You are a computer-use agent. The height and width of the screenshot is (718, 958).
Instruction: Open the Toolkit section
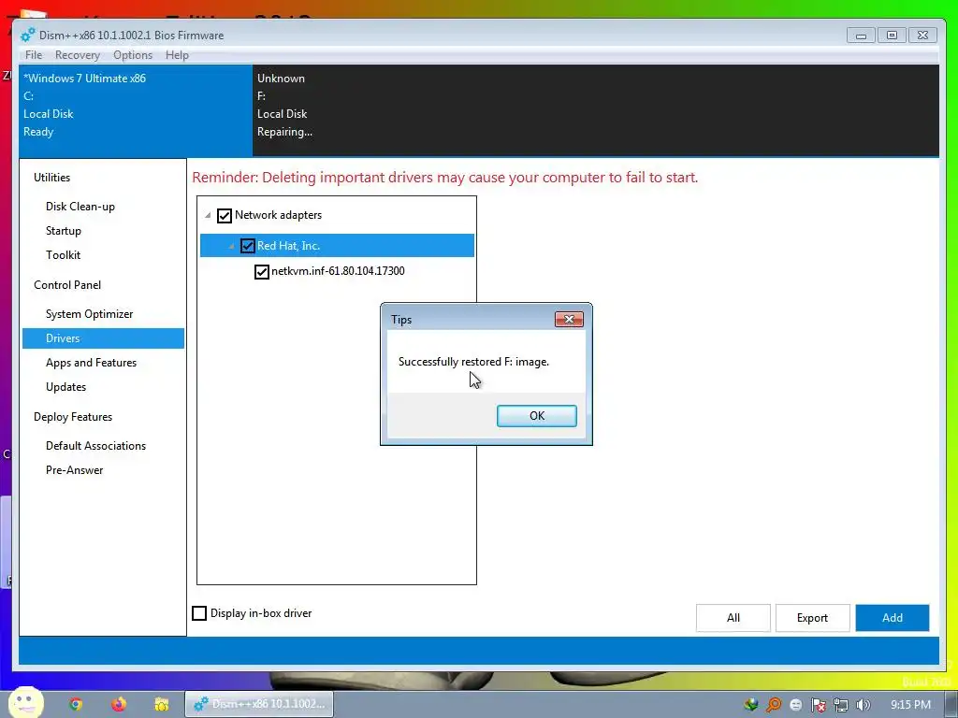pyautogui.click(x=63, y=255)
